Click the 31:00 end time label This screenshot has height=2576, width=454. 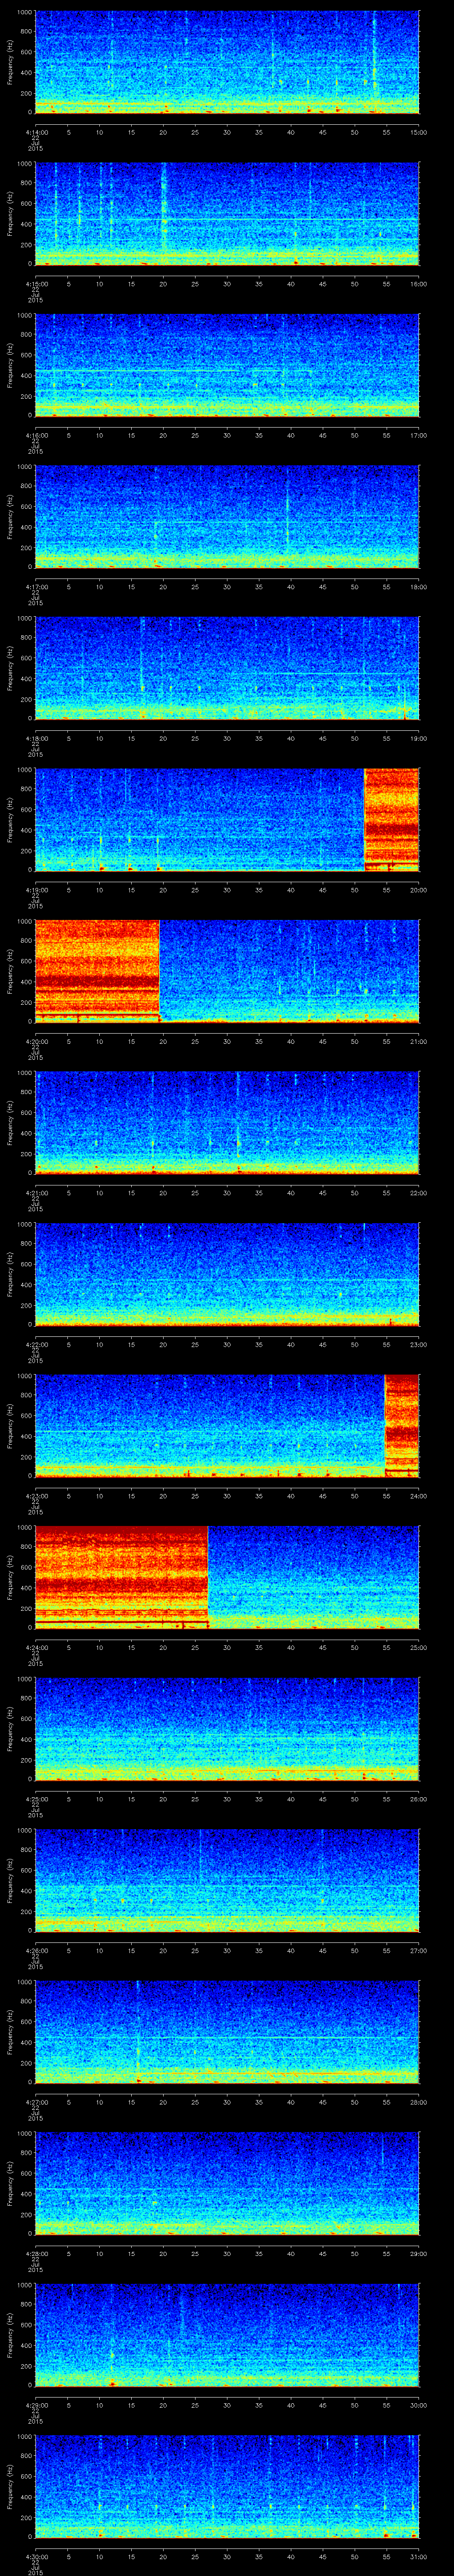click(x=419, y=2557)
